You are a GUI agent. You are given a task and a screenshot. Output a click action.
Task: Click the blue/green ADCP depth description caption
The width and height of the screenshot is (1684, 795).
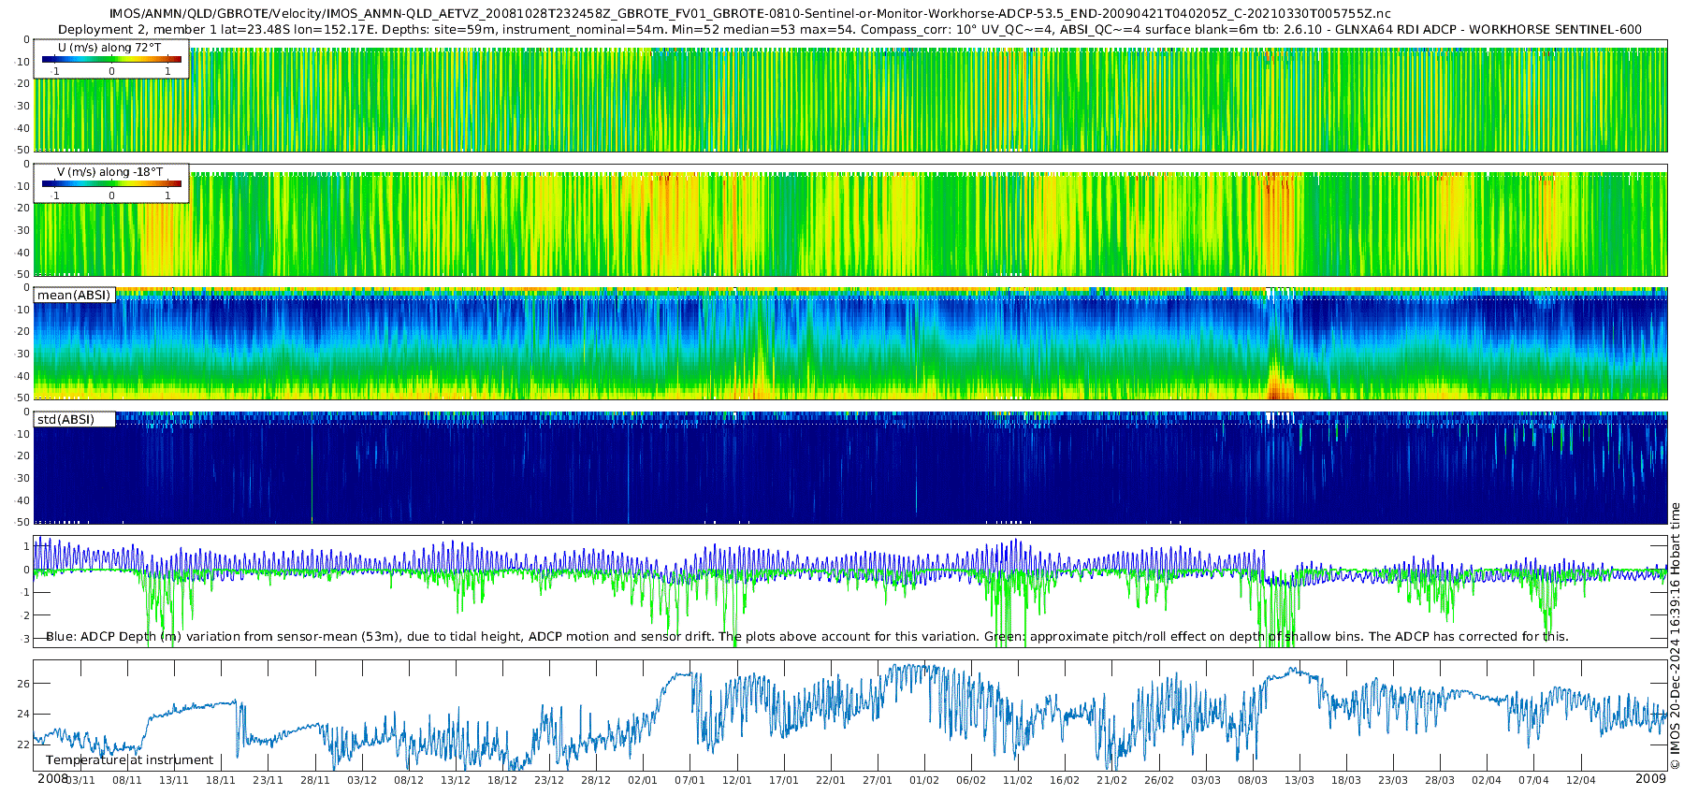[806, 637]
